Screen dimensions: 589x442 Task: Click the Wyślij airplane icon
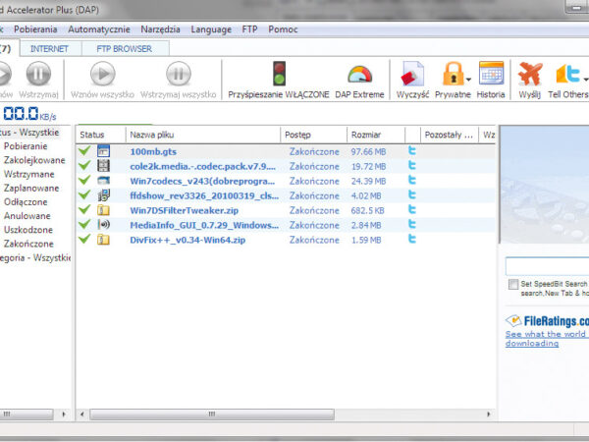[530, 74]
